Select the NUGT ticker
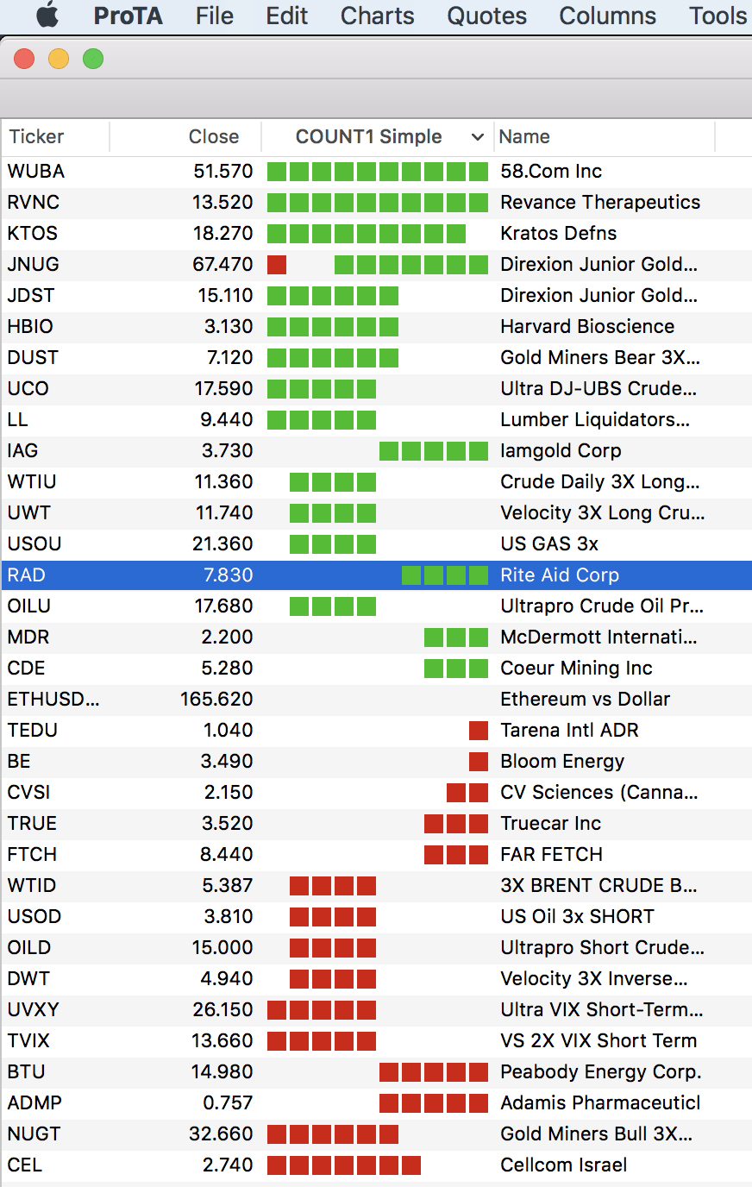This screenshot has width=752, height=1187. (x=34, y=1134)
